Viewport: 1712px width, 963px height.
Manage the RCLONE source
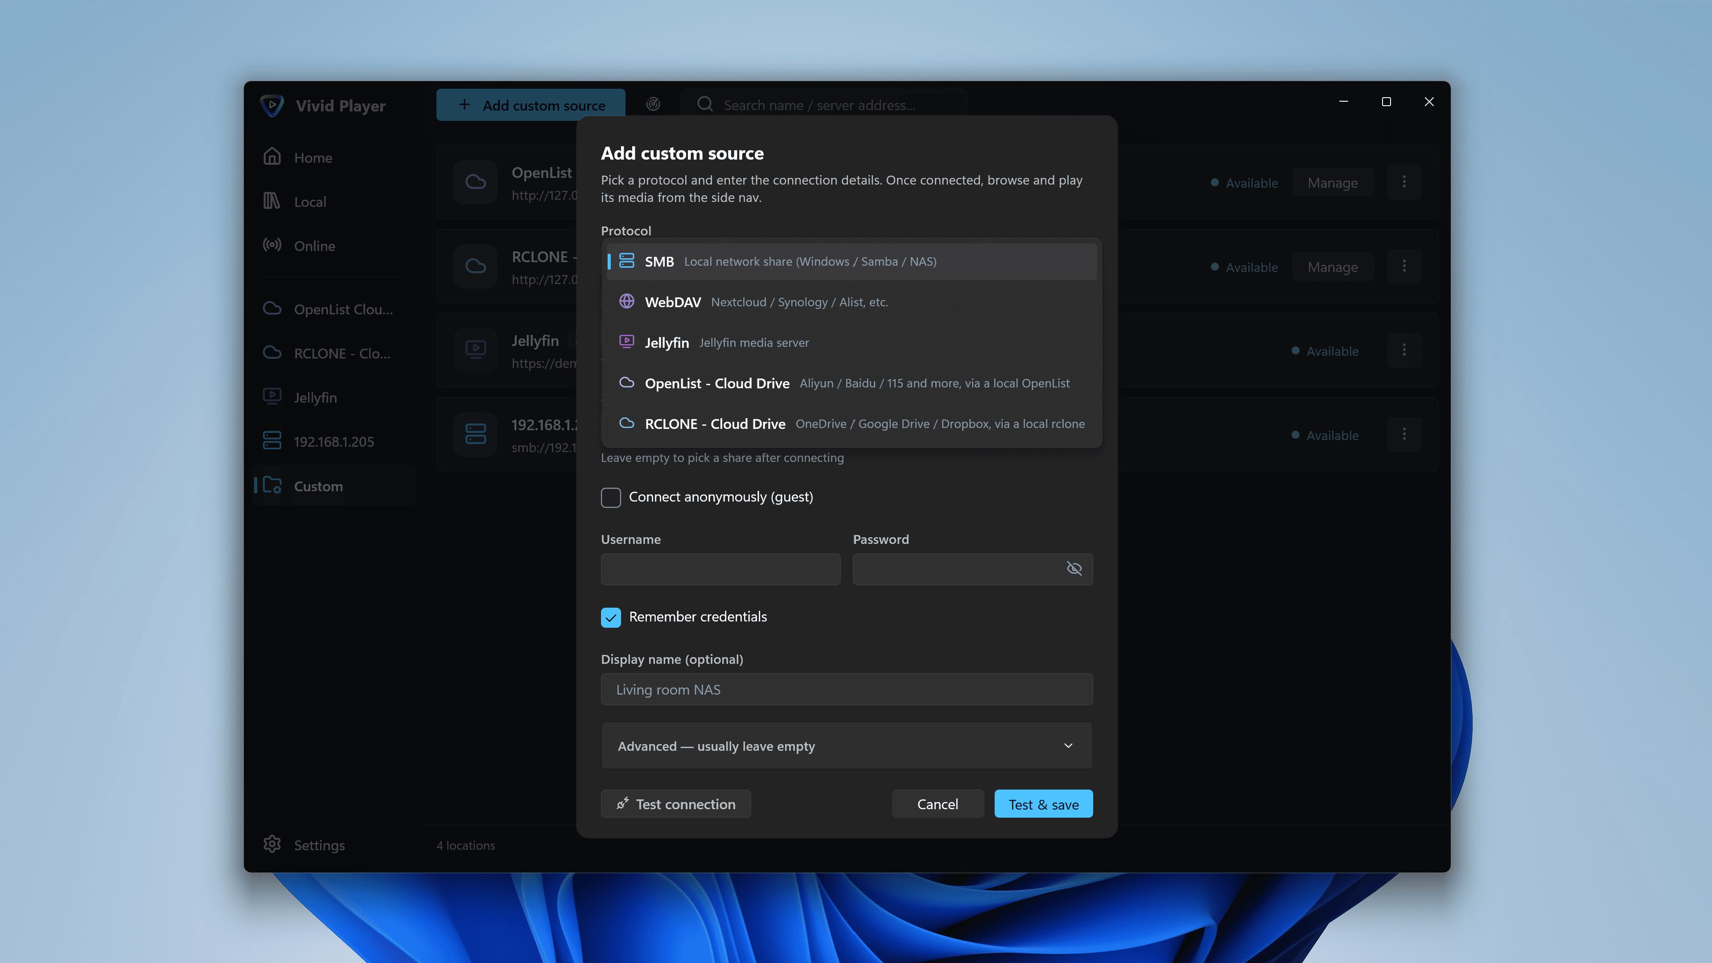[x=1333, y=267]
